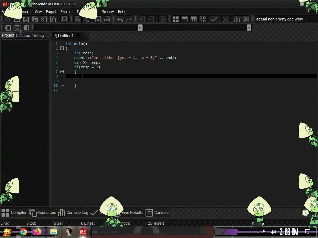
Task: Click Google Chrome in the taskbar
Action: point(23,232)
